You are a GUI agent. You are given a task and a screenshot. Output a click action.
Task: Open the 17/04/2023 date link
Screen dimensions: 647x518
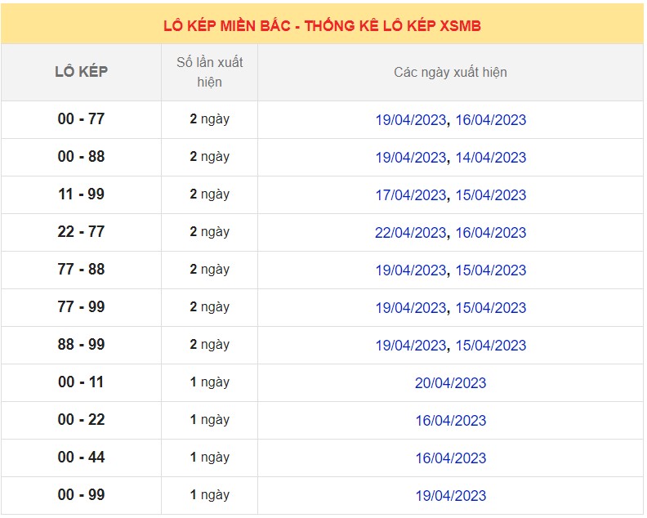(x=410, y=195)
